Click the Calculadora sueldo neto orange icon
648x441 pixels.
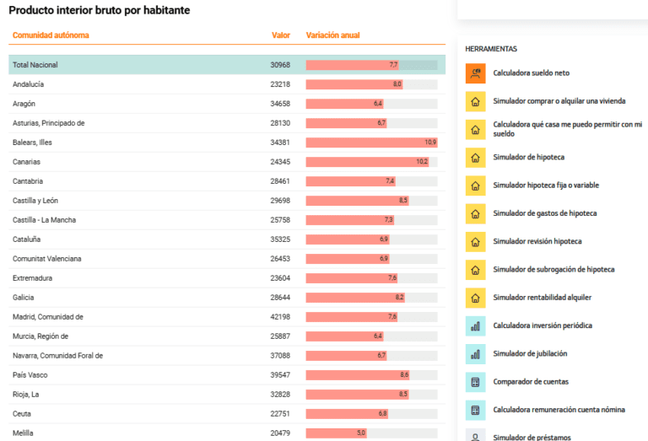point(475,73)
